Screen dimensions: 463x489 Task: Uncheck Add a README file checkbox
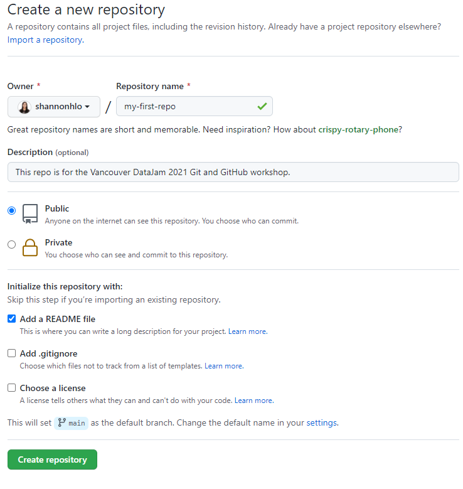coord(12,319)
